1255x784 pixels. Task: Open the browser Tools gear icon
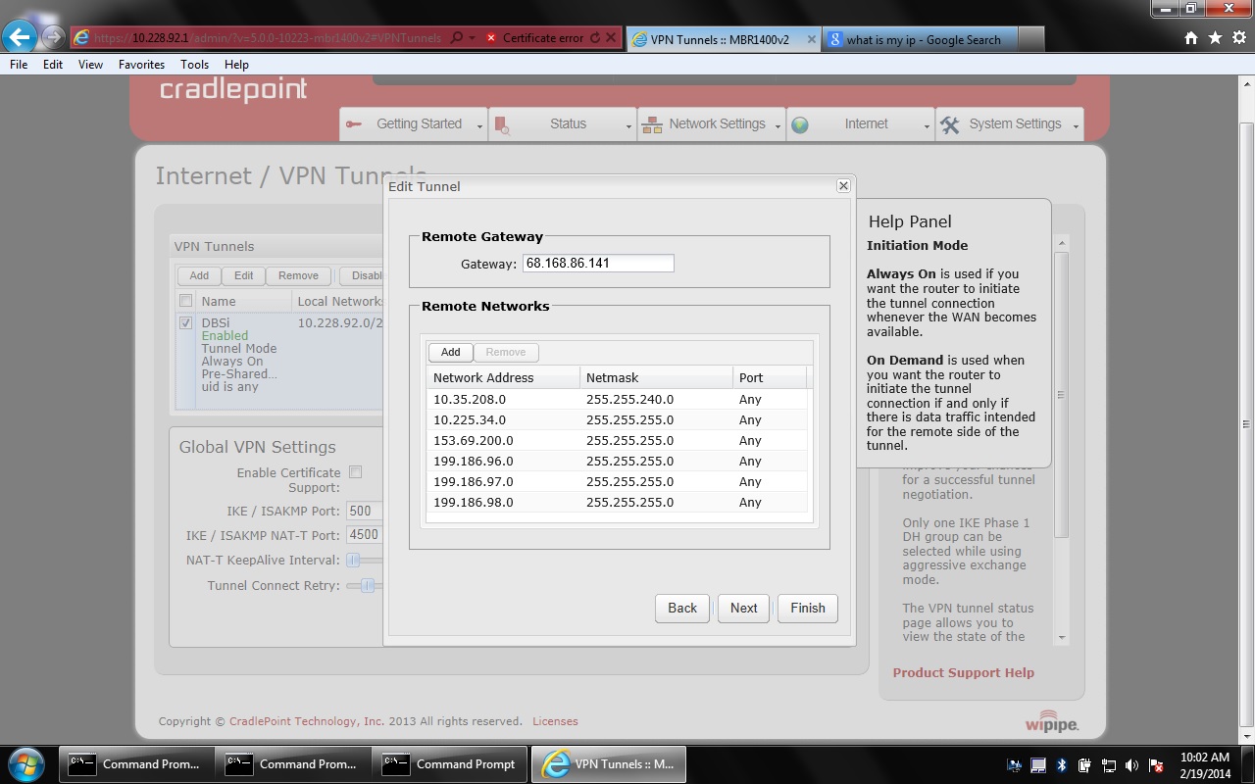[1237, 38]
